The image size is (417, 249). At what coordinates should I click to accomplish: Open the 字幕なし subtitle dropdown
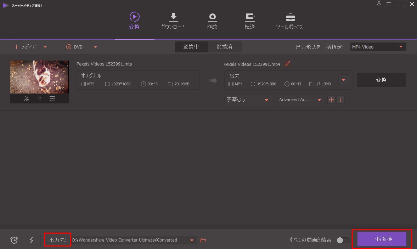pos(248,100)
